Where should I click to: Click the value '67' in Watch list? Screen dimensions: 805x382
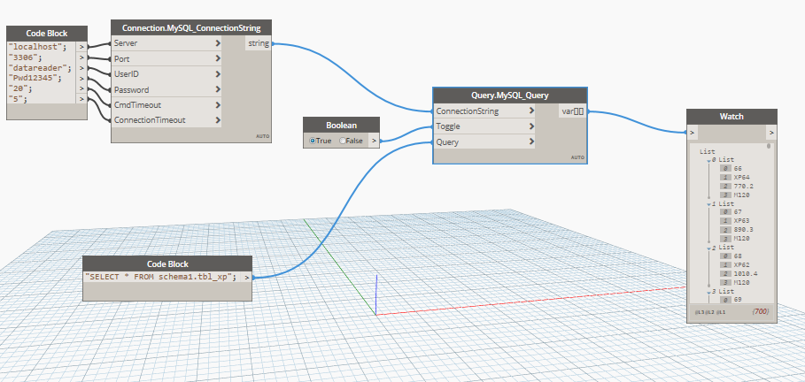pyautogui.click(x=738, y=212)
